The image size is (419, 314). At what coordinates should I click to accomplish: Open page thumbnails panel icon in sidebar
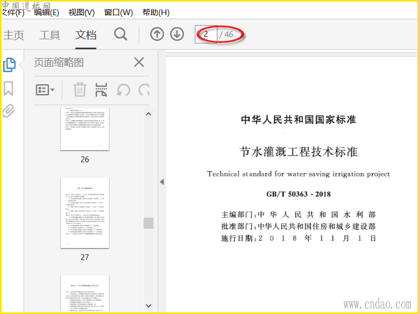tap(9, 64)
